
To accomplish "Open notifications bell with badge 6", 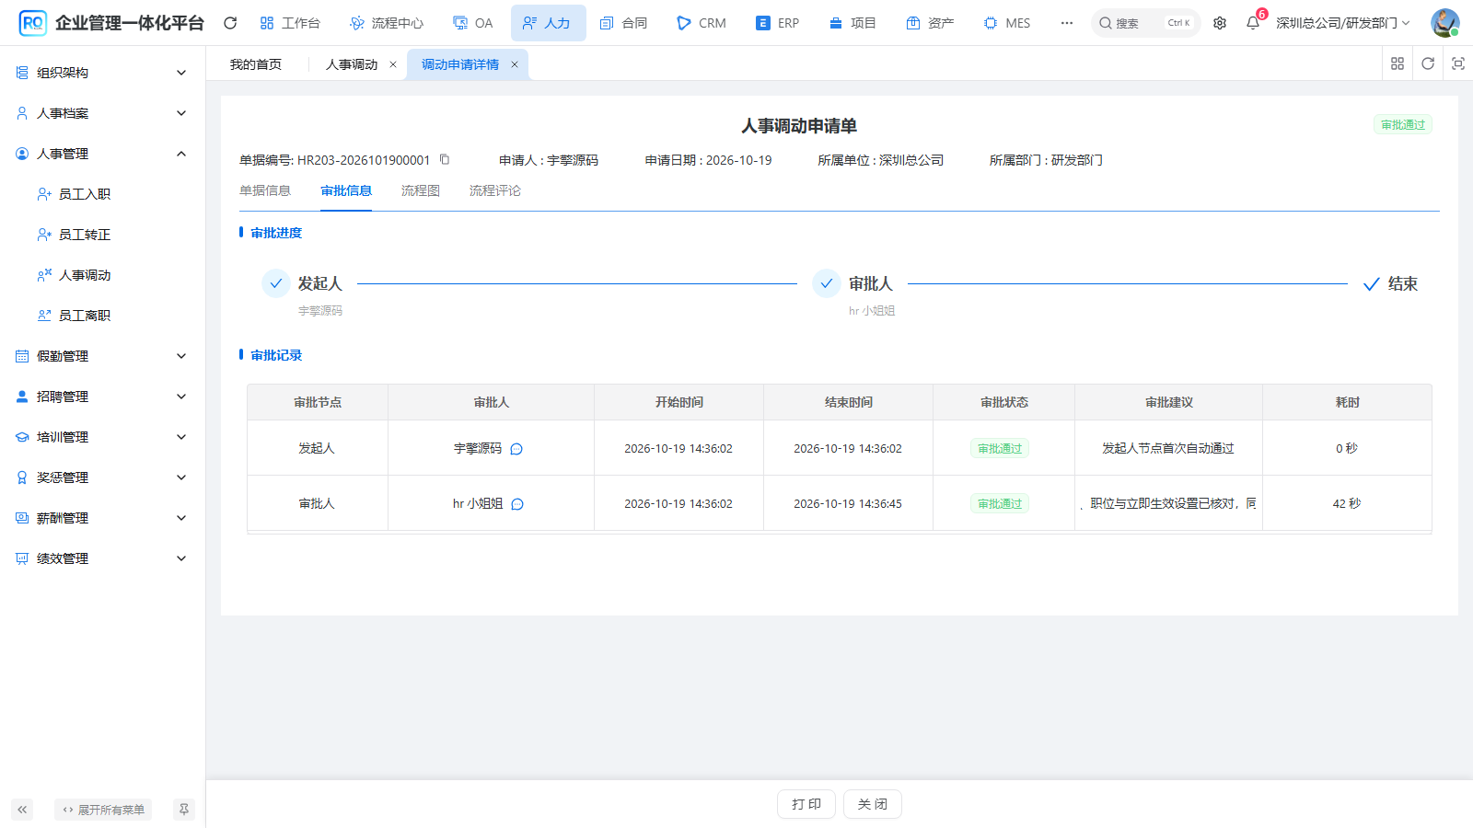I will click(x=1253, y=23).
